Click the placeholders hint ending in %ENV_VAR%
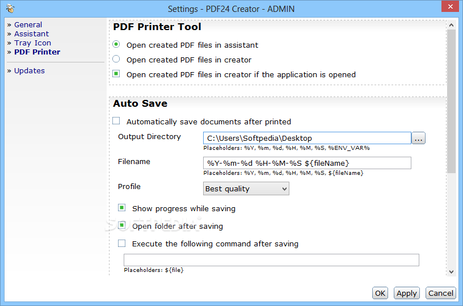 click(x=287, y=148)
